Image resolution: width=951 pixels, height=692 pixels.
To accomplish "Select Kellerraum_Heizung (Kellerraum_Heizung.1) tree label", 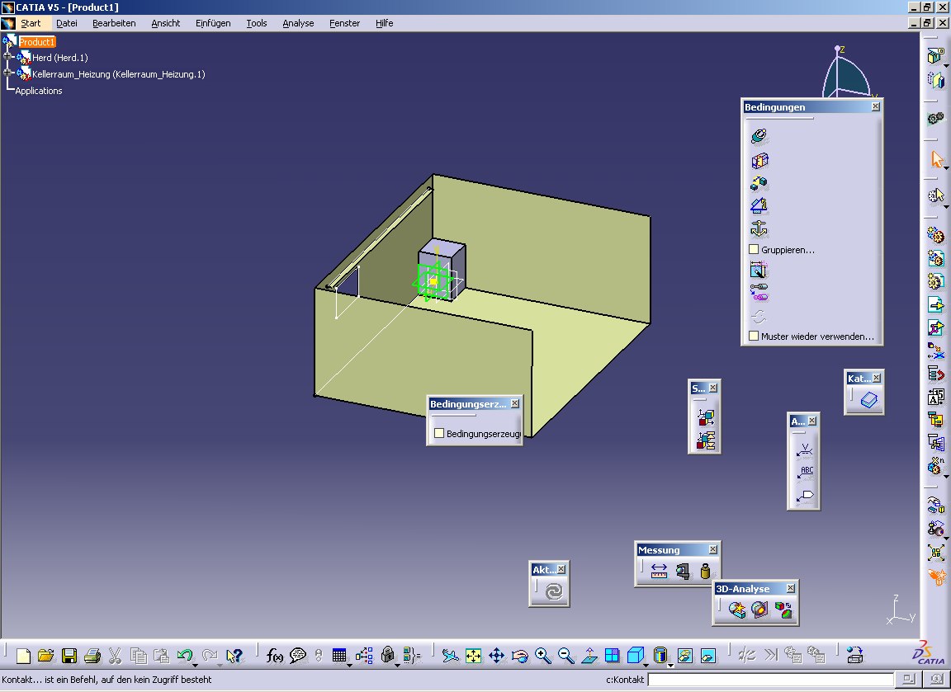I will pos(119,74).
